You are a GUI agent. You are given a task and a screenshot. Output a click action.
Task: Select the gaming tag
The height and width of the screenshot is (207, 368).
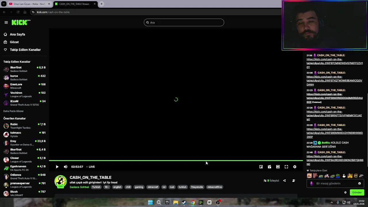[139, 187]
